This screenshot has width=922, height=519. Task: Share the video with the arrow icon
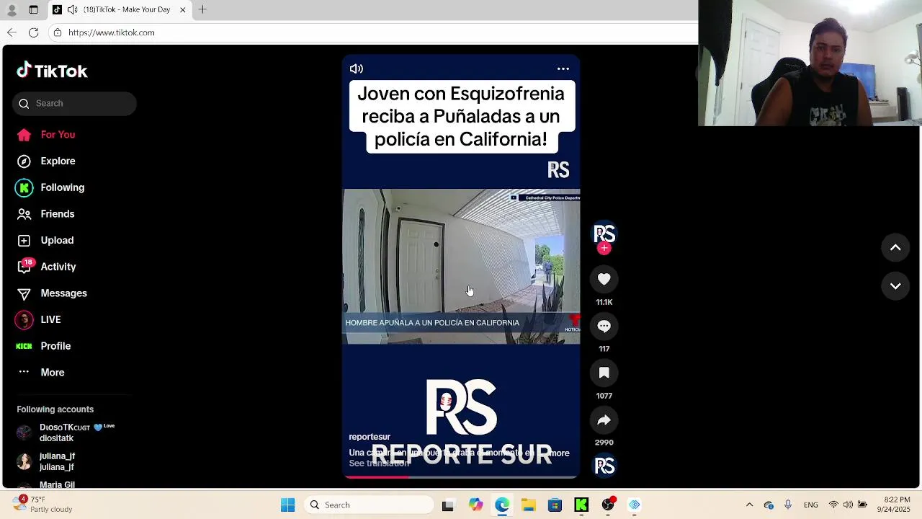pyautogui.click(x=604, y=420)
